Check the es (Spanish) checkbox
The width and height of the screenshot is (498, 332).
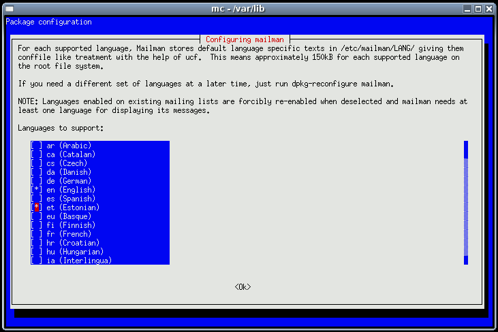tap(37, 199)
